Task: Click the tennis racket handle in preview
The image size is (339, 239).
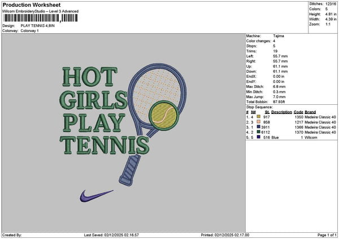Action: click(130, 170)
